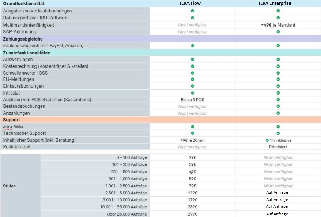Click JERA Enterprise check mark for Bestandsbuchungen

pyautogui.click(x=278, y=106)
